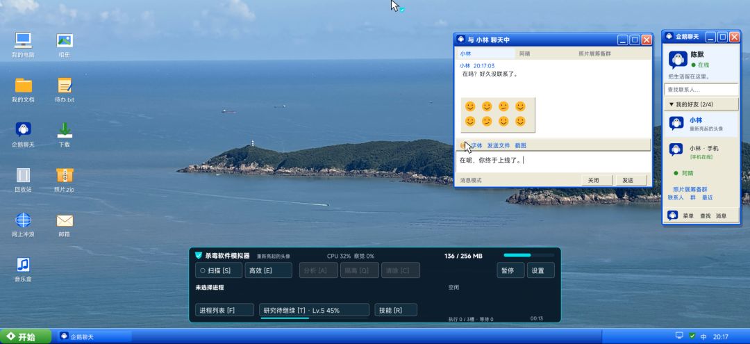Click the 截图 screenshot link
The image size is (750, 344).
[520, 145]
